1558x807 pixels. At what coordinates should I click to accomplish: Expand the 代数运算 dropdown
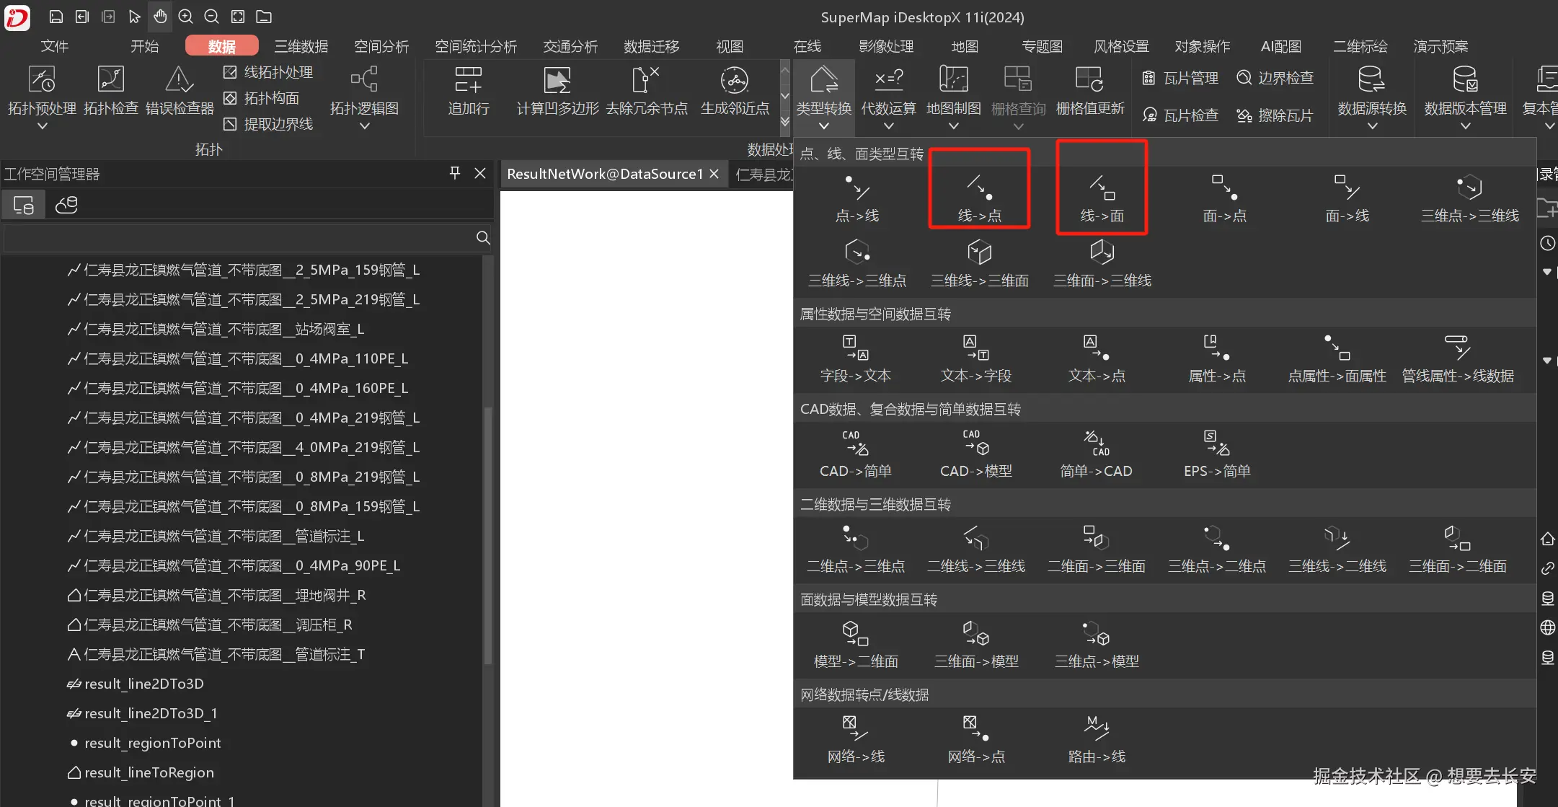(888, 127)
